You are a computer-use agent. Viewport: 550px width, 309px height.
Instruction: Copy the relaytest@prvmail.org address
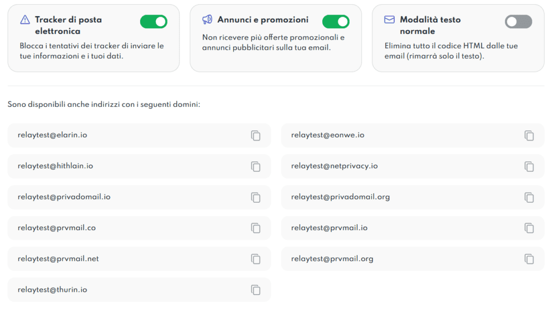pyautogui.click(x=529, y=259)
